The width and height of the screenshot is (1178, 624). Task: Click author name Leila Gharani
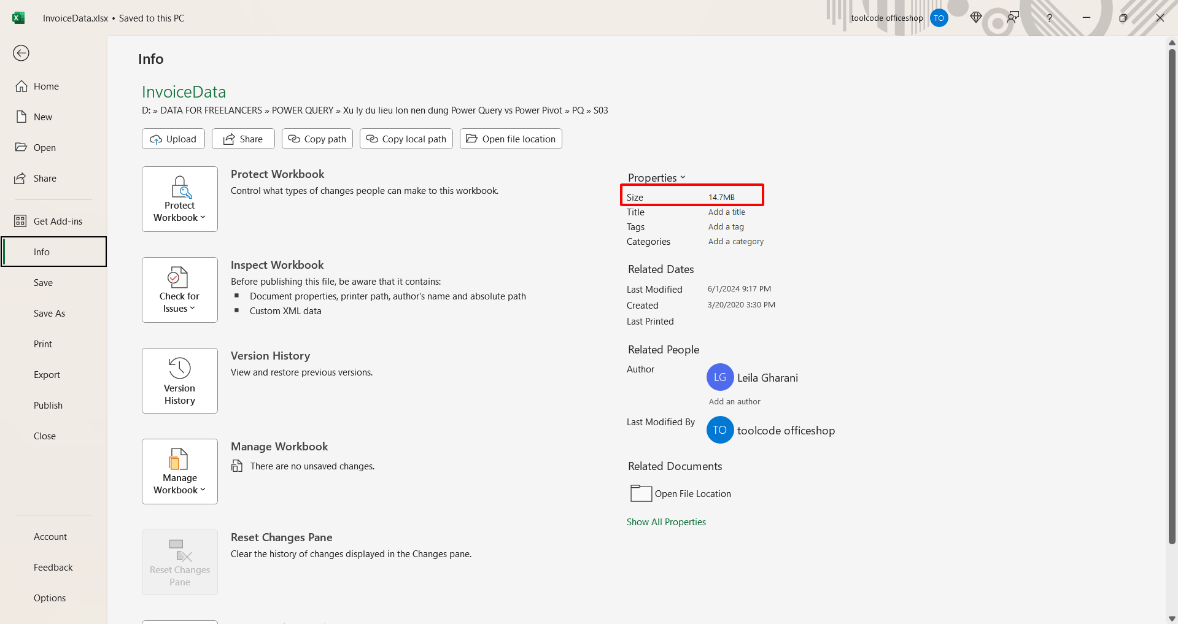[767, 378]
